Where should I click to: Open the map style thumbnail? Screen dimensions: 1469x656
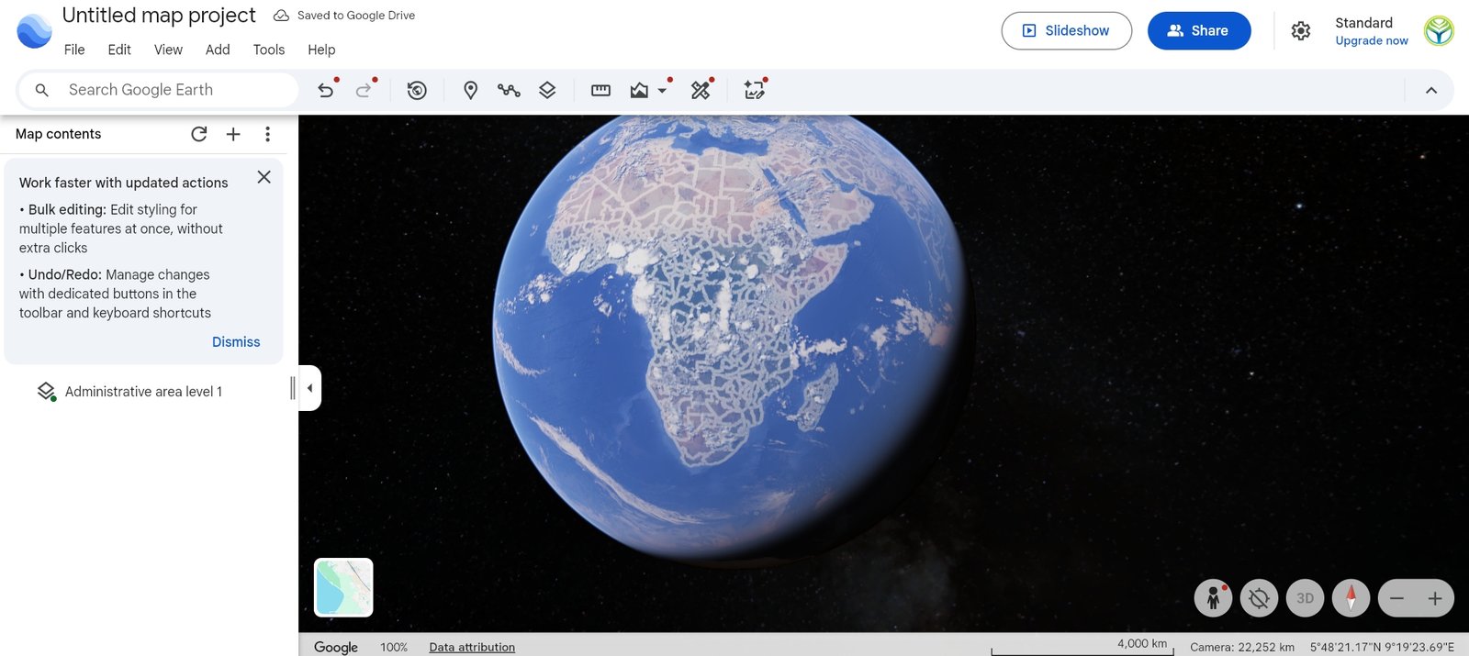(343, 587)
